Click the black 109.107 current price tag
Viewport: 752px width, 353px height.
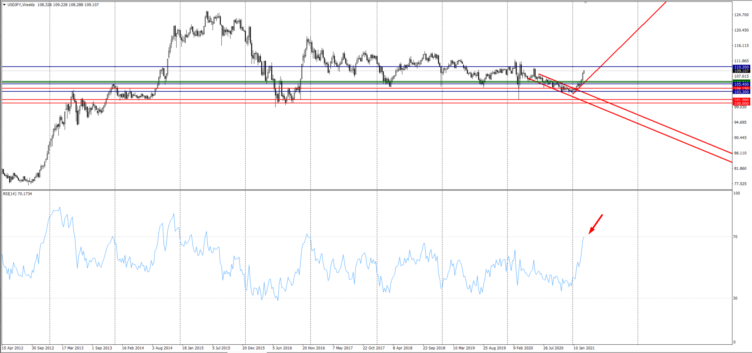click(741, 71)
